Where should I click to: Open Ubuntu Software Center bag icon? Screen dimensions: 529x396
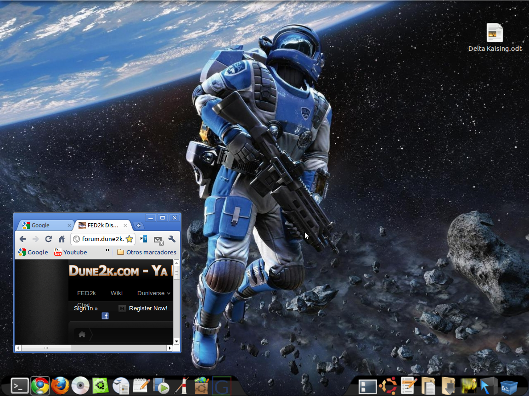point(202,386)
